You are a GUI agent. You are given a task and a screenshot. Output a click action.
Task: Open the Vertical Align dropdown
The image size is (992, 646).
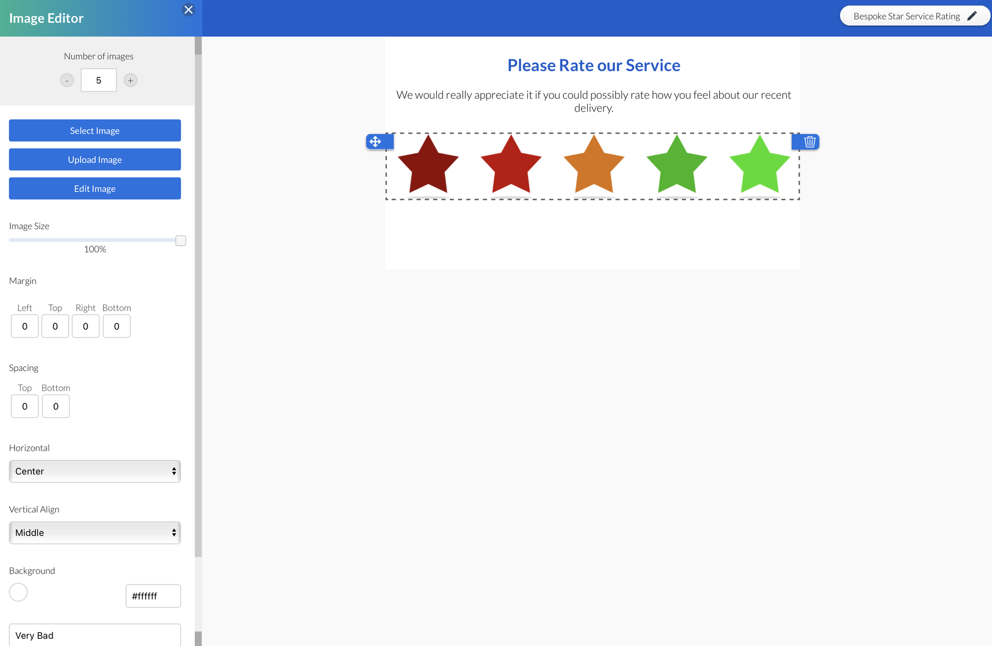coord(95,532)
